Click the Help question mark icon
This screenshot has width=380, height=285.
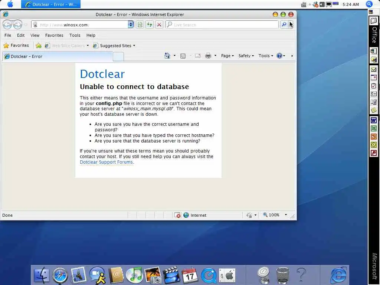tap(279, 56)
